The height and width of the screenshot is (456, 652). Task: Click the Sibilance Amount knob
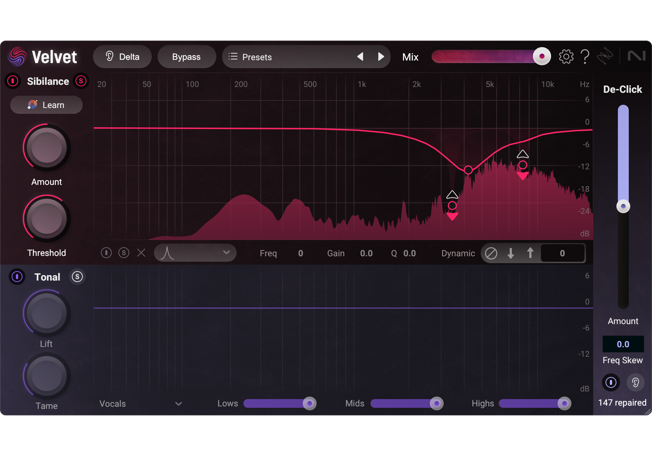[x=46, y=148]
